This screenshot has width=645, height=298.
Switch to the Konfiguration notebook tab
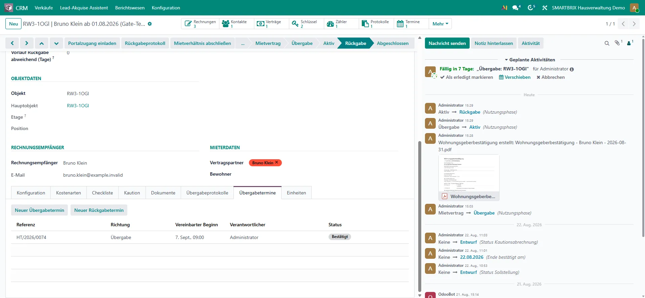31,193
